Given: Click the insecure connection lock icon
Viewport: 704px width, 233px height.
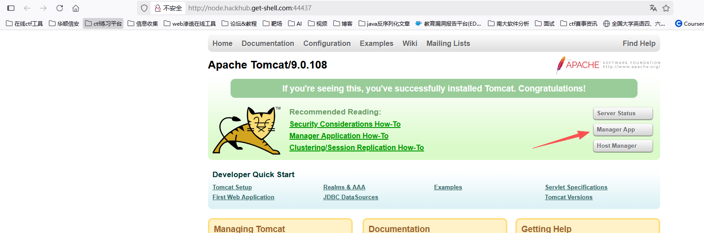Looking at the screenshot, I should (x=158, y=8).
